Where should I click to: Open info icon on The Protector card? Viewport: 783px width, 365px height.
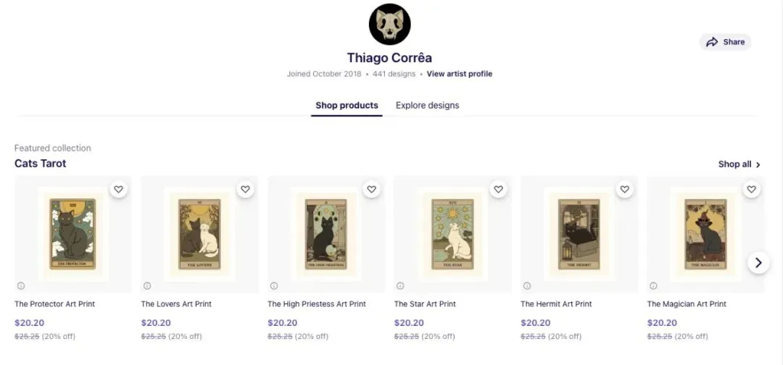(x=20, y=285)
